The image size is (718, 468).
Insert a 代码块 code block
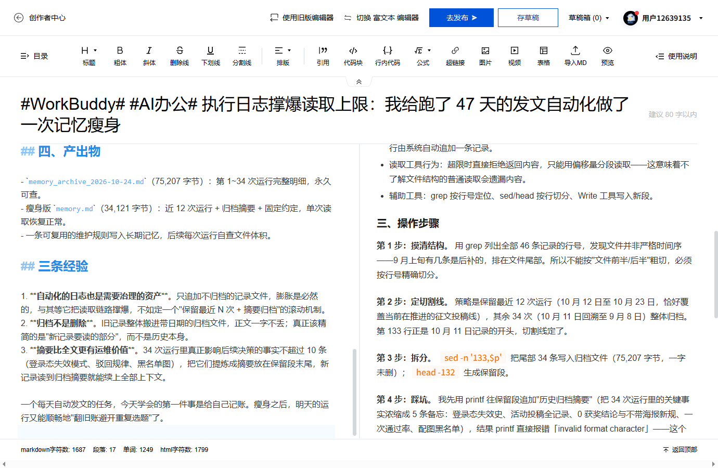353,56
